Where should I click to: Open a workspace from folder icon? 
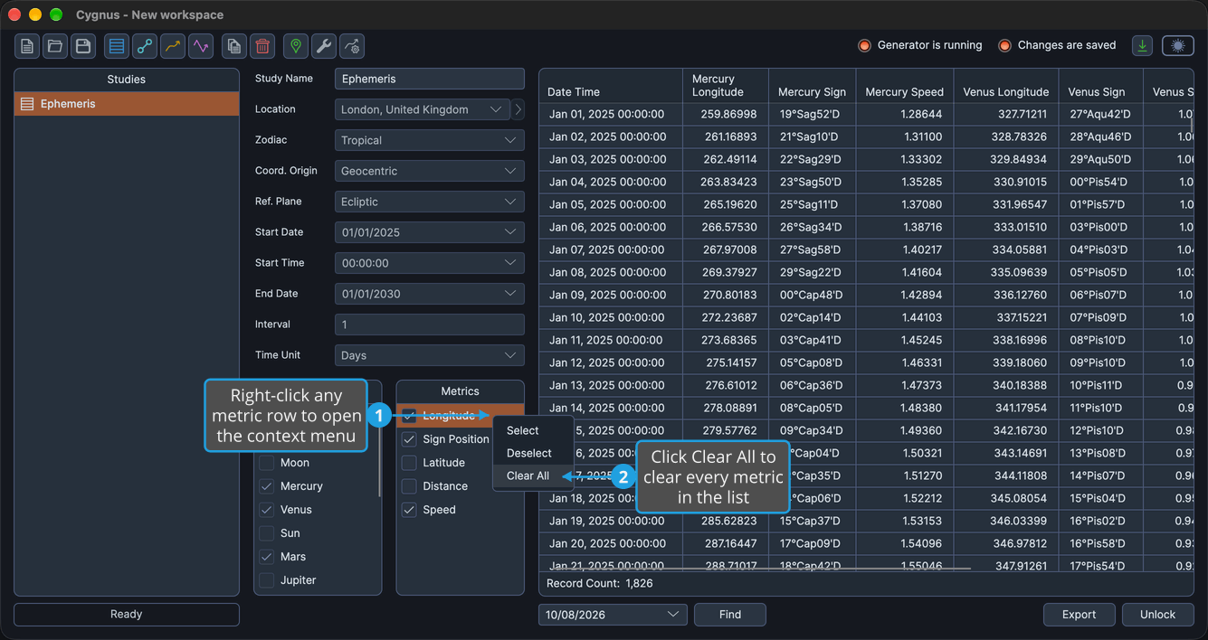[x=55, y=46]
